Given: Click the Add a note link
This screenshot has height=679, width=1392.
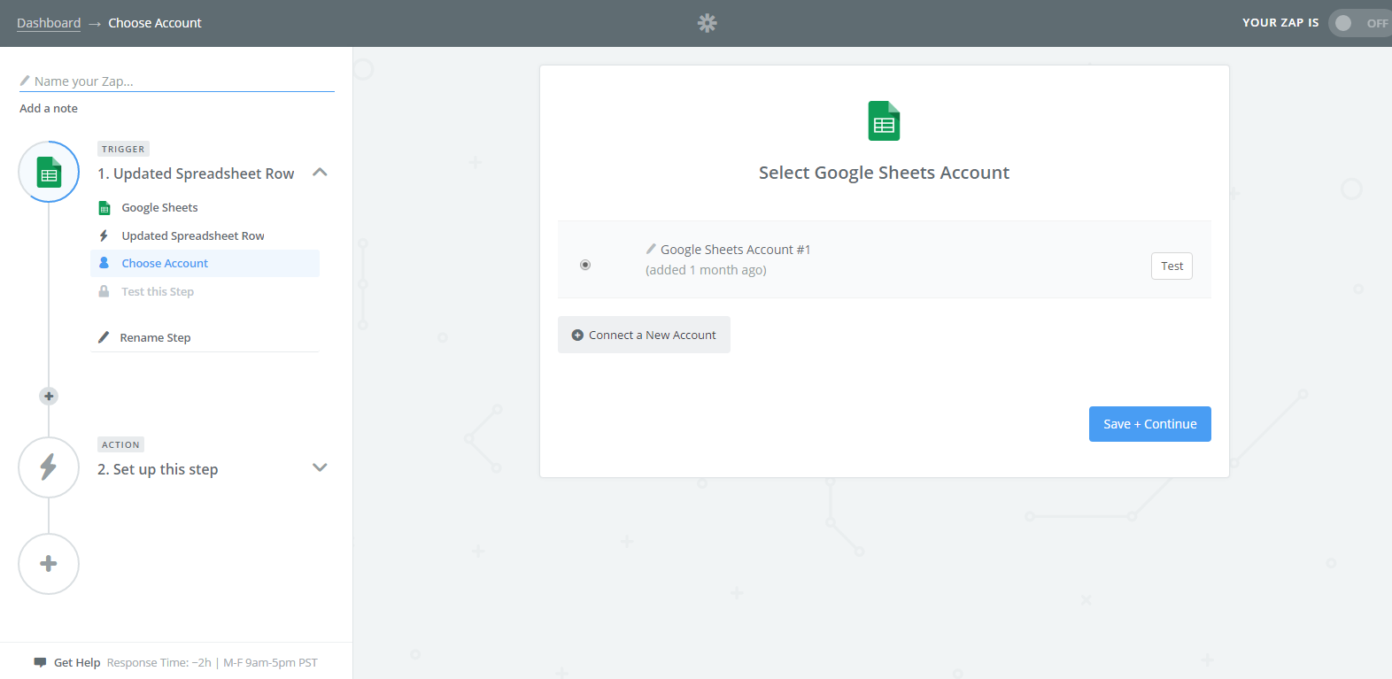Looking at the screenshot, I should pos(49,108).
